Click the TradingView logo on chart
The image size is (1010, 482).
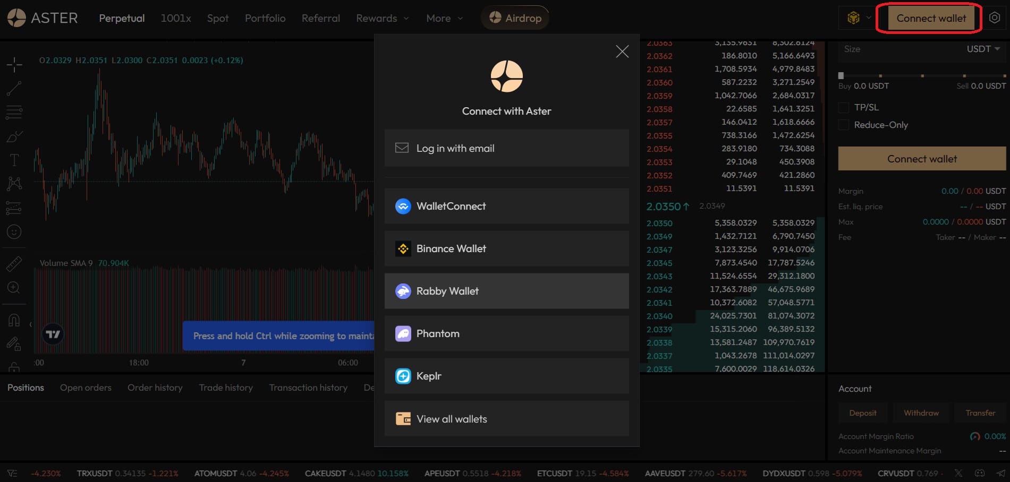coord(53,334)
